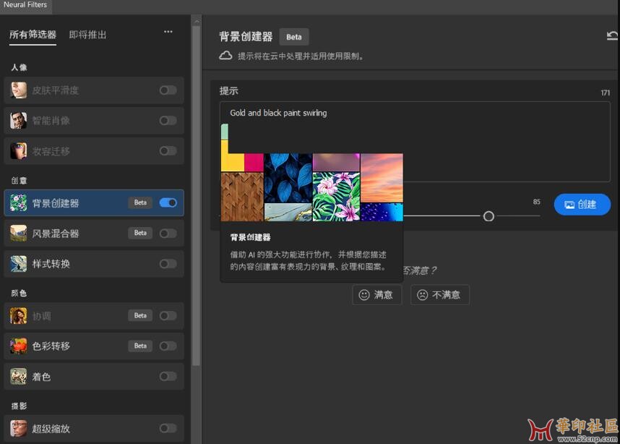Switch to the 所有筛选器 tab
Viewport: 620px width, 444px height.
(33, 35)
